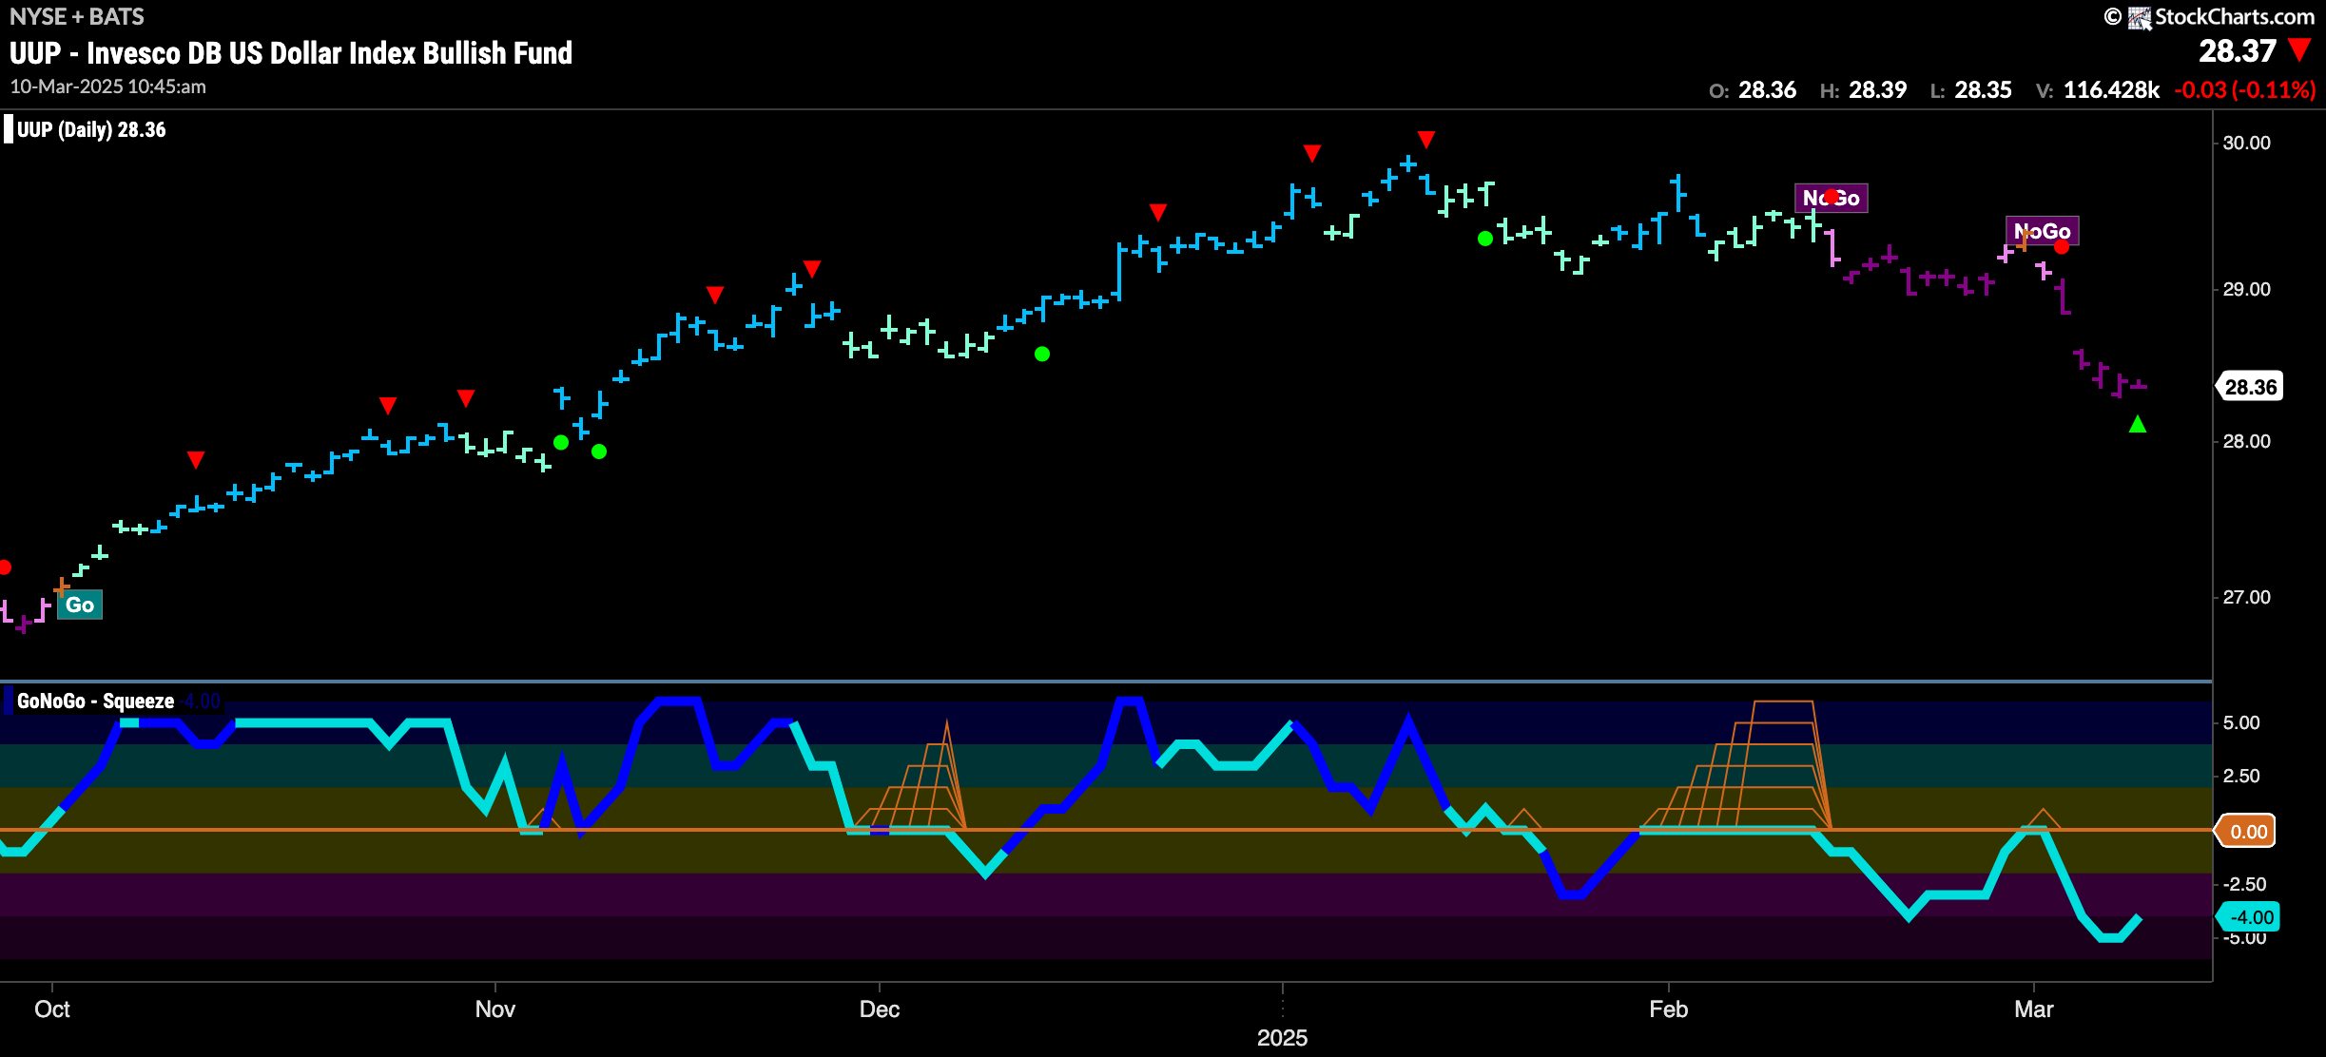The image size is (2326, 1057).
Task: Click the 28.00 price axis label
Action: click(2246, 441)
